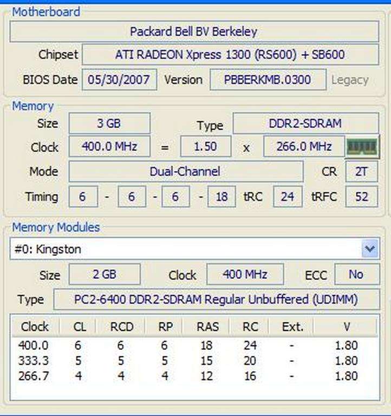Click the Dual-Channel mode field
The height and width of the screenshot is (416, 391).
pos(185,172)
